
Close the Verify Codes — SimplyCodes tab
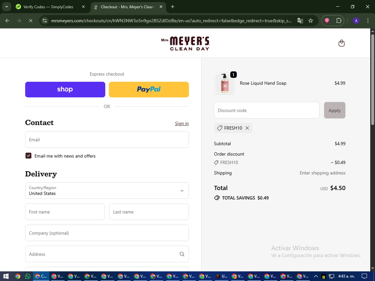pos(83,7)
